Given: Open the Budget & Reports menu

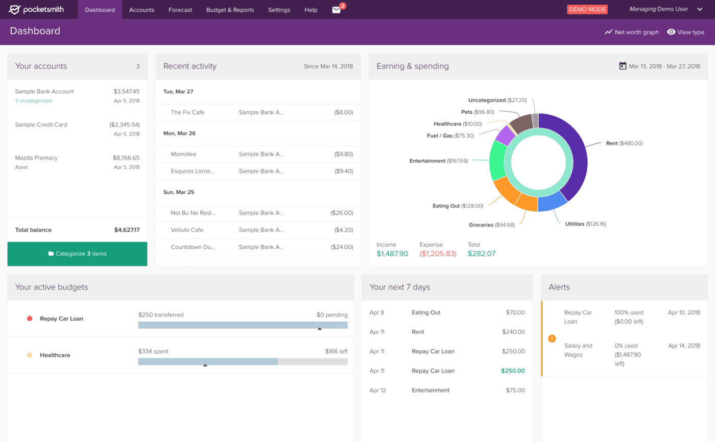Looking at the screenshot, I should pyautogui.click(x=230, y=10).
